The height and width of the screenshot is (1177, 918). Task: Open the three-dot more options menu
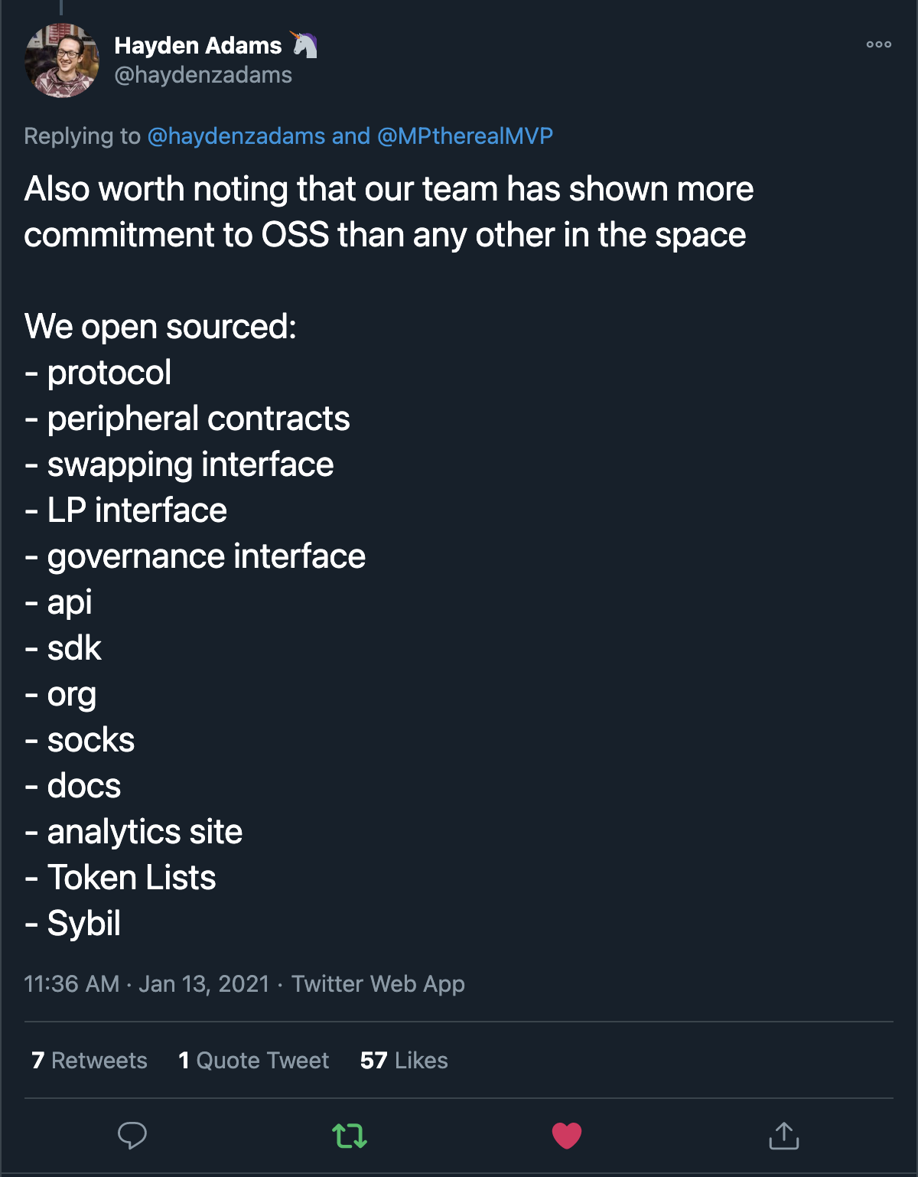point(878,44)
